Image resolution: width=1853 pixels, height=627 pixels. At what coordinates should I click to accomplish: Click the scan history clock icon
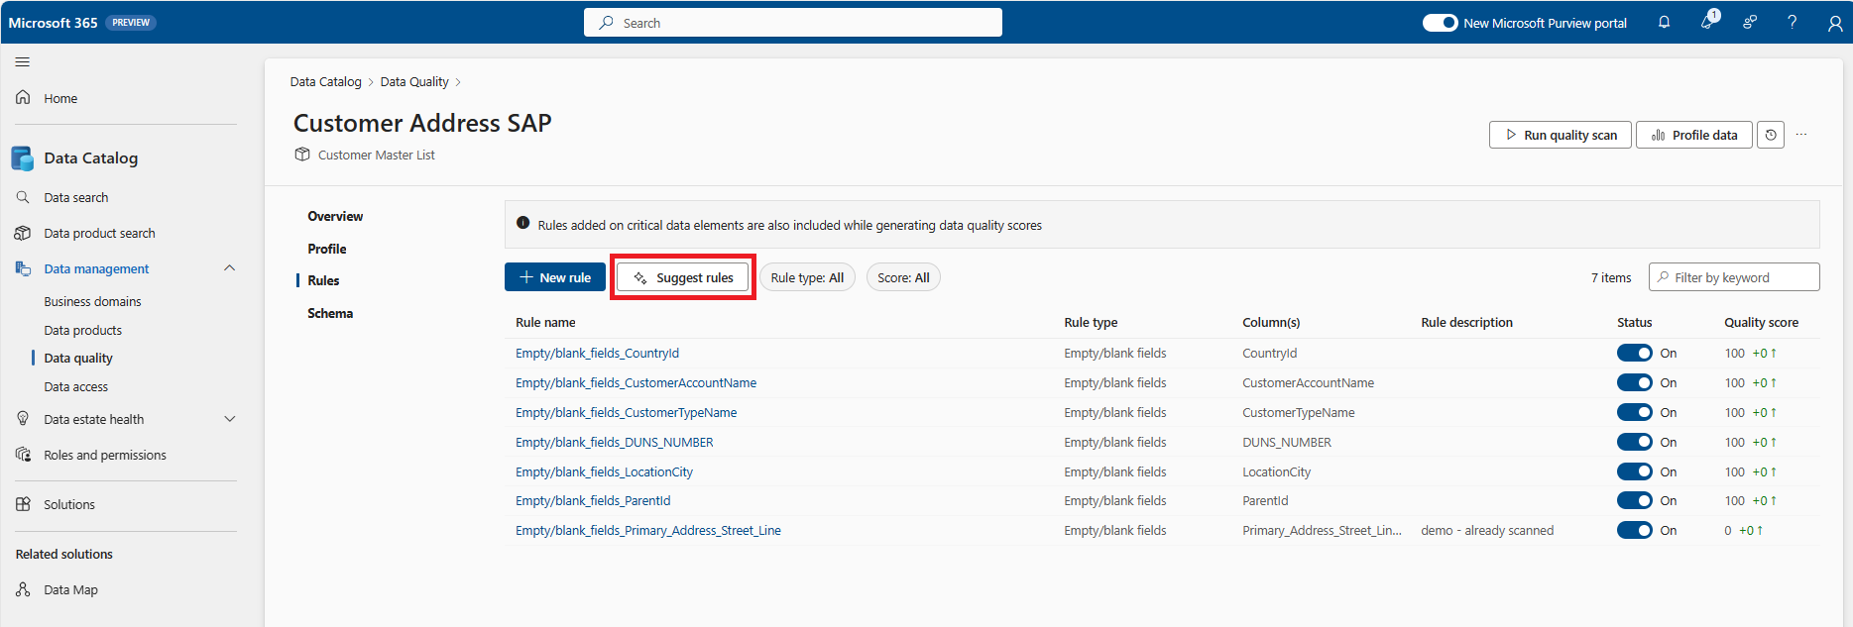(1771, 135)
